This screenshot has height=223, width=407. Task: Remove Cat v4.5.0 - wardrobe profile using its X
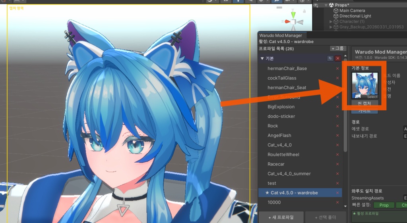tap(337, 193)
